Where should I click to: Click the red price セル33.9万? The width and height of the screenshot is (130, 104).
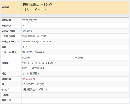[x=29, y=79]
